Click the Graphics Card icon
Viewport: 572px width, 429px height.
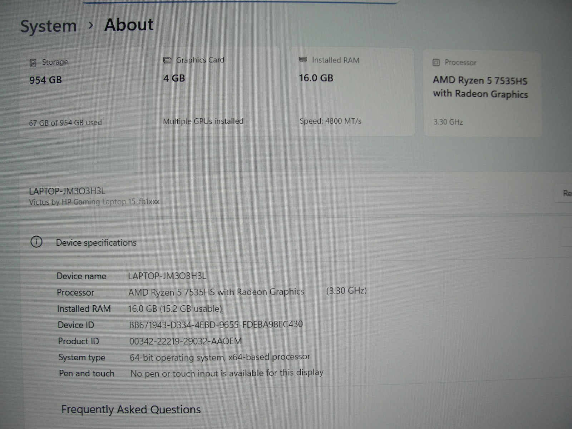tap(167, 60)
